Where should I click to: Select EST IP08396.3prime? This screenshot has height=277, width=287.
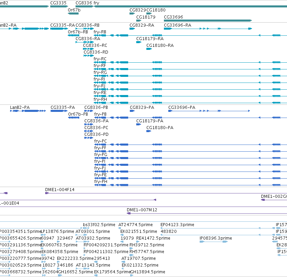pyautogui.click(x=216, y=239)
